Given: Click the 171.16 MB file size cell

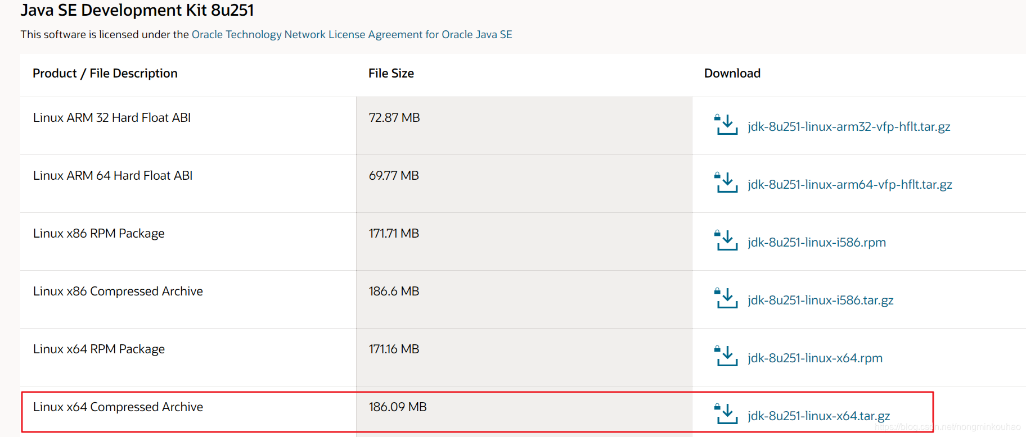Looking at the screenshot, I should [x=524, y=357].
